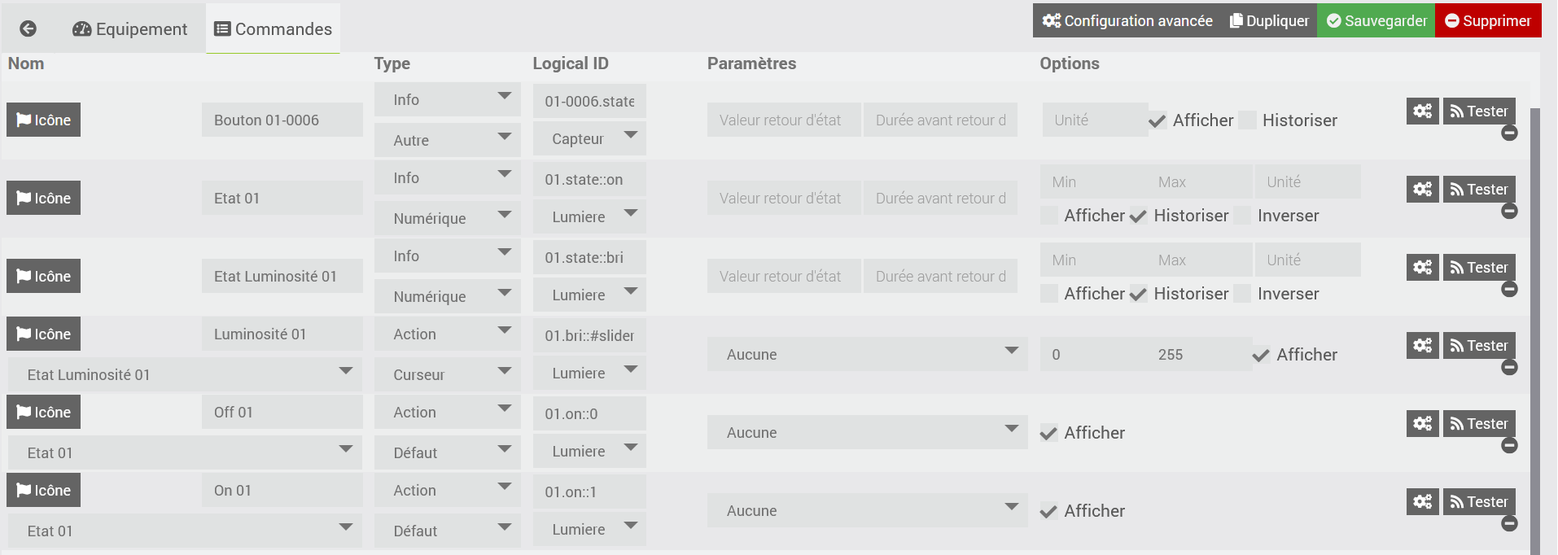Viewport: 1558px width, 555px height.
Task: Click the Logical ID field 01.bri::#slider
Action: tap(589, 335)
